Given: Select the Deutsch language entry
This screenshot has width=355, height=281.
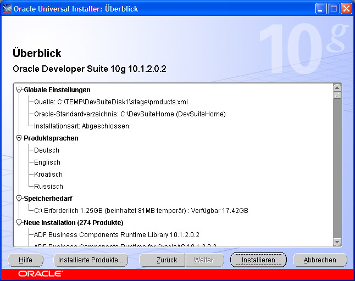Looking at the screenshot, I should (47, 150).
